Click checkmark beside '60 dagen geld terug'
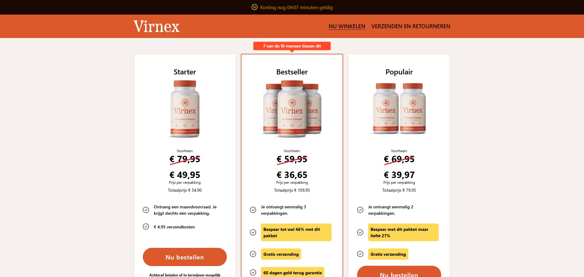 click(253, 272)
